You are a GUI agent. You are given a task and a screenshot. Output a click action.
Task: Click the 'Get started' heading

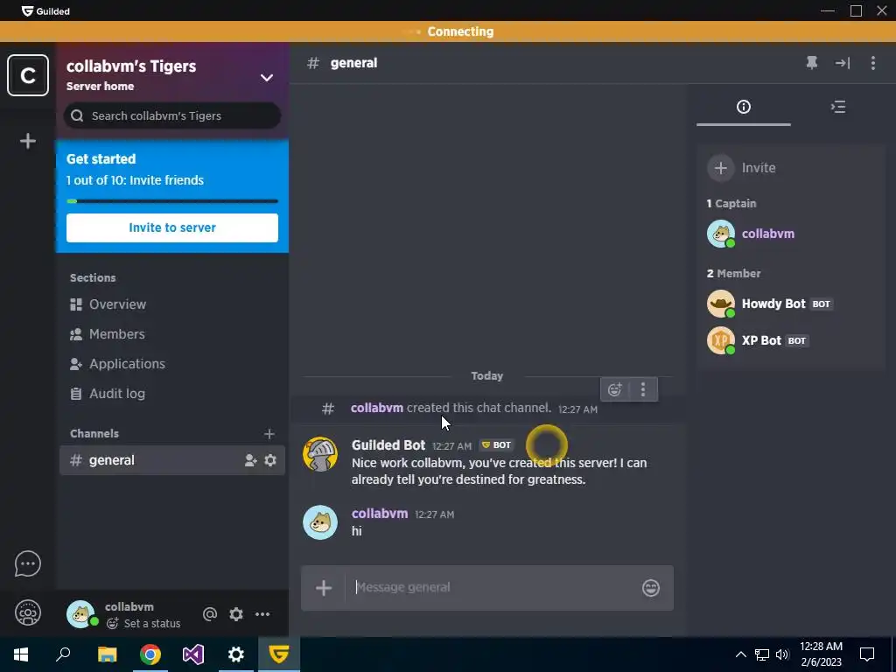click(x=101, y=159)
